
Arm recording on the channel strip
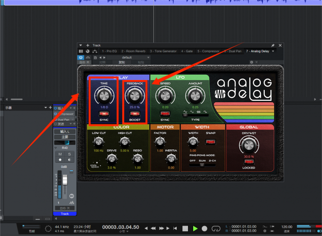(60, 160)
